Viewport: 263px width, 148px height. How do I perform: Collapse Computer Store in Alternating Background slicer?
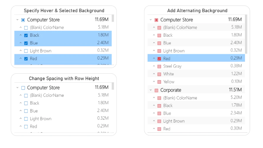click(x=151, y=20)
